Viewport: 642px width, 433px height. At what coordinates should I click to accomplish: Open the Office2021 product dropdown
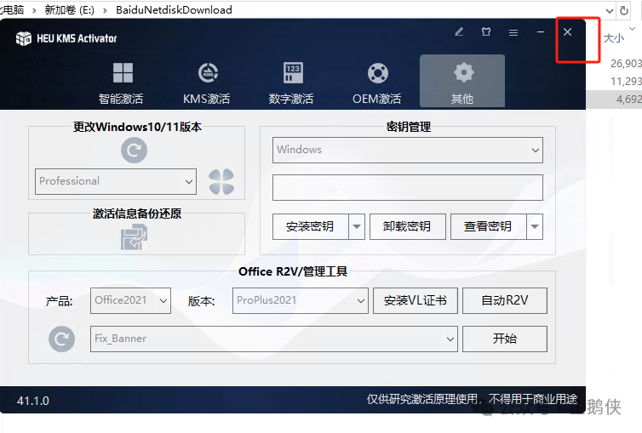pos(130,301)
